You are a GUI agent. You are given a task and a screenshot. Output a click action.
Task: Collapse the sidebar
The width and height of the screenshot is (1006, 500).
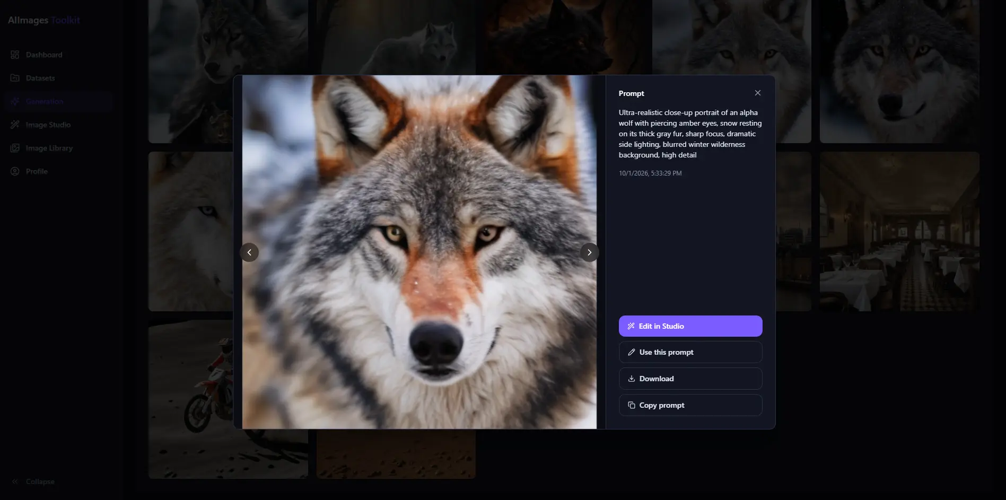point(33,481)
